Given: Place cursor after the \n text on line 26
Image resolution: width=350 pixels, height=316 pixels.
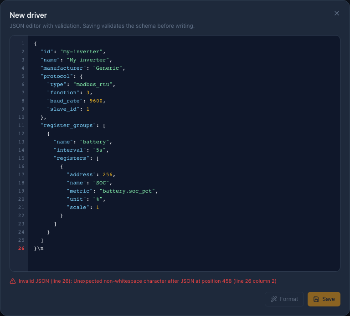Looking at the screenshot, I should 44,248.
